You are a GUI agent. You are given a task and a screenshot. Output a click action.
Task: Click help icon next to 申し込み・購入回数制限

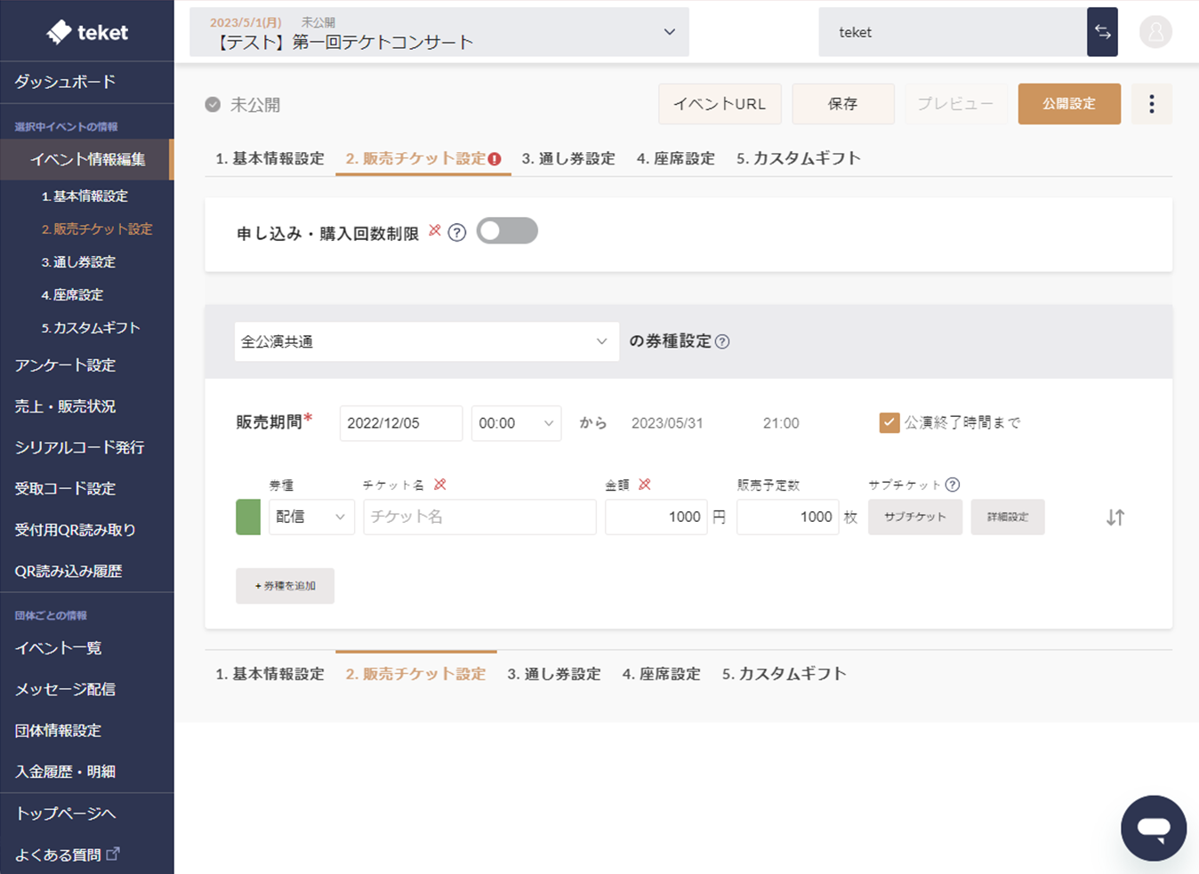[x=457, y=233]
